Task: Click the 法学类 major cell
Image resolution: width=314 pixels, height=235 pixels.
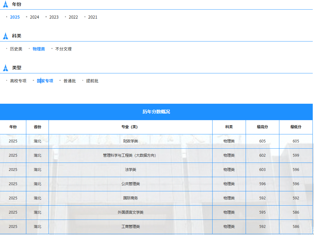Action: (x=130, y=170)
